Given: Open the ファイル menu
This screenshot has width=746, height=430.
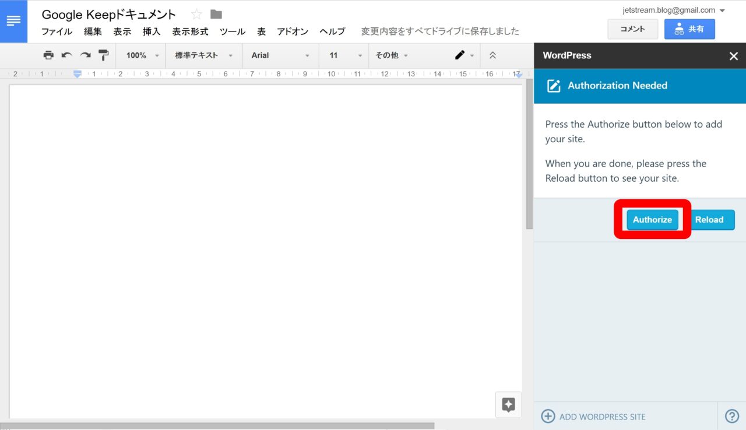Looking at the screenshot, I should click(x=57, y=31).
